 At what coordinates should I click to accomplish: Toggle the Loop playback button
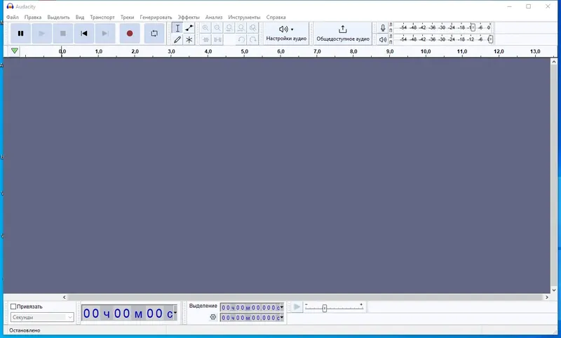pyautogui.click(x=154, y=33)
